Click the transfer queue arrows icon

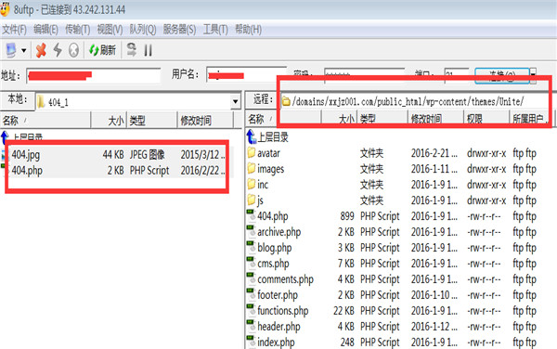[132, 50]
